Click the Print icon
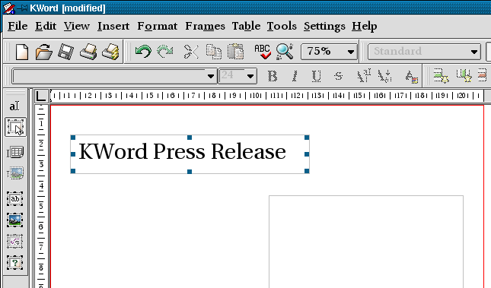The image size is (491, 288). pyautogui.click(x=88, y=52)
